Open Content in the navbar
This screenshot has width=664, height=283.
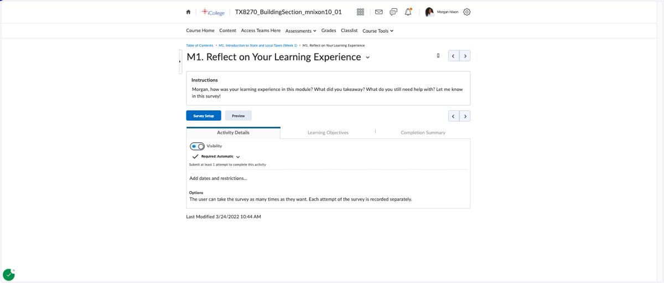pos(227,30)
